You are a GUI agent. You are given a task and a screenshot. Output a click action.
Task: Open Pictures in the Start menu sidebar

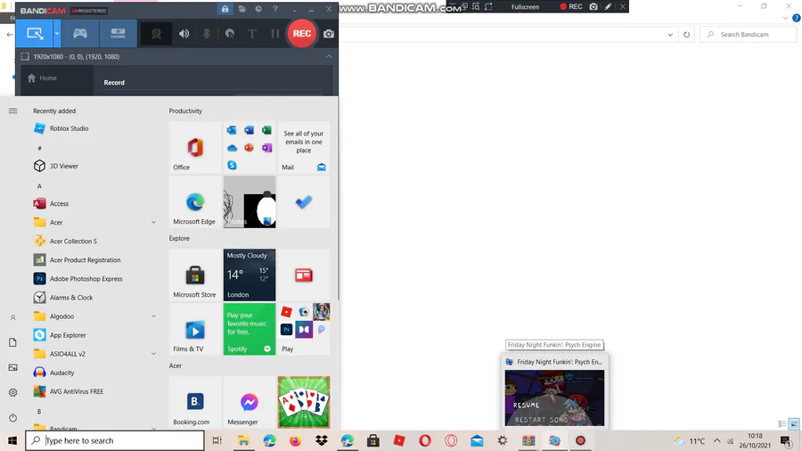click(x=12, y=367)
